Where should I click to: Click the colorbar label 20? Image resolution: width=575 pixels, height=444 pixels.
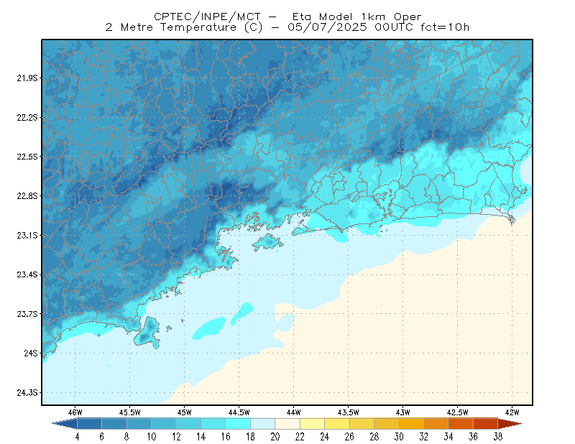(x=275, y=437)
